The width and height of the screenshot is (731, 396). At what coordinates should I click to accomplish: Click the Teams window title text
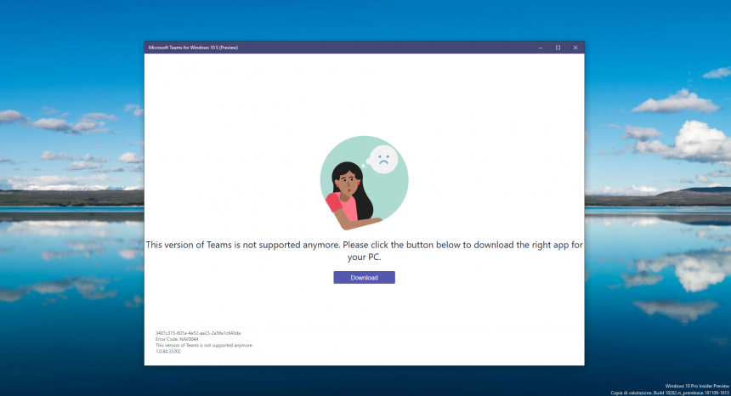click(x=193, y=48)
